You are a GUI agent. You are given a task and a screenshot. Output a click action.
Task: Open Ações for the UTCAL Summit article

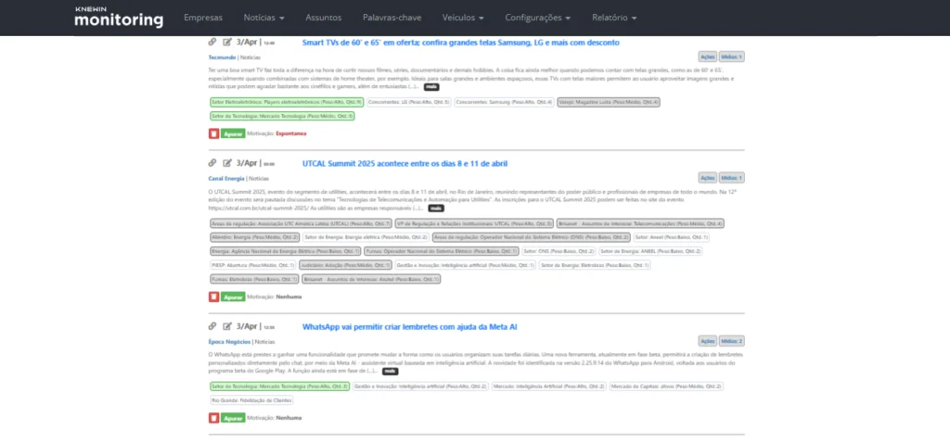[x=707, y=178]
